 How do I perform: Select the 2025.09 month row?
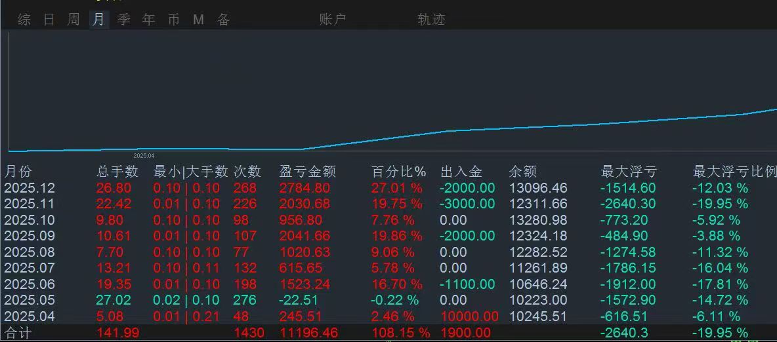(388, 236)
